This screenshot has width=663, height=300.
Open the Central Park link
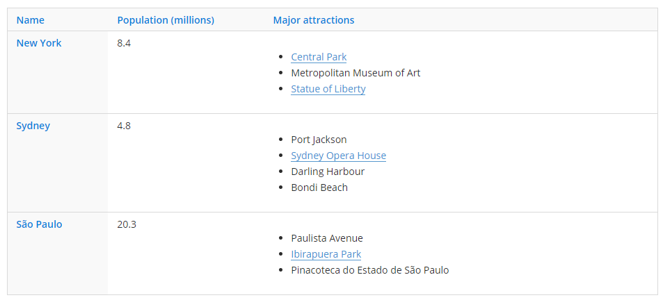319,57
